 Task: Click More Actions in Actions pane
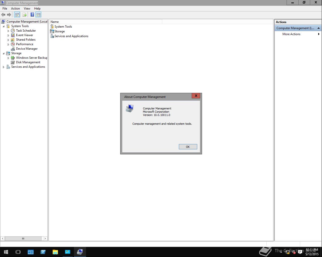pos(291,34)
